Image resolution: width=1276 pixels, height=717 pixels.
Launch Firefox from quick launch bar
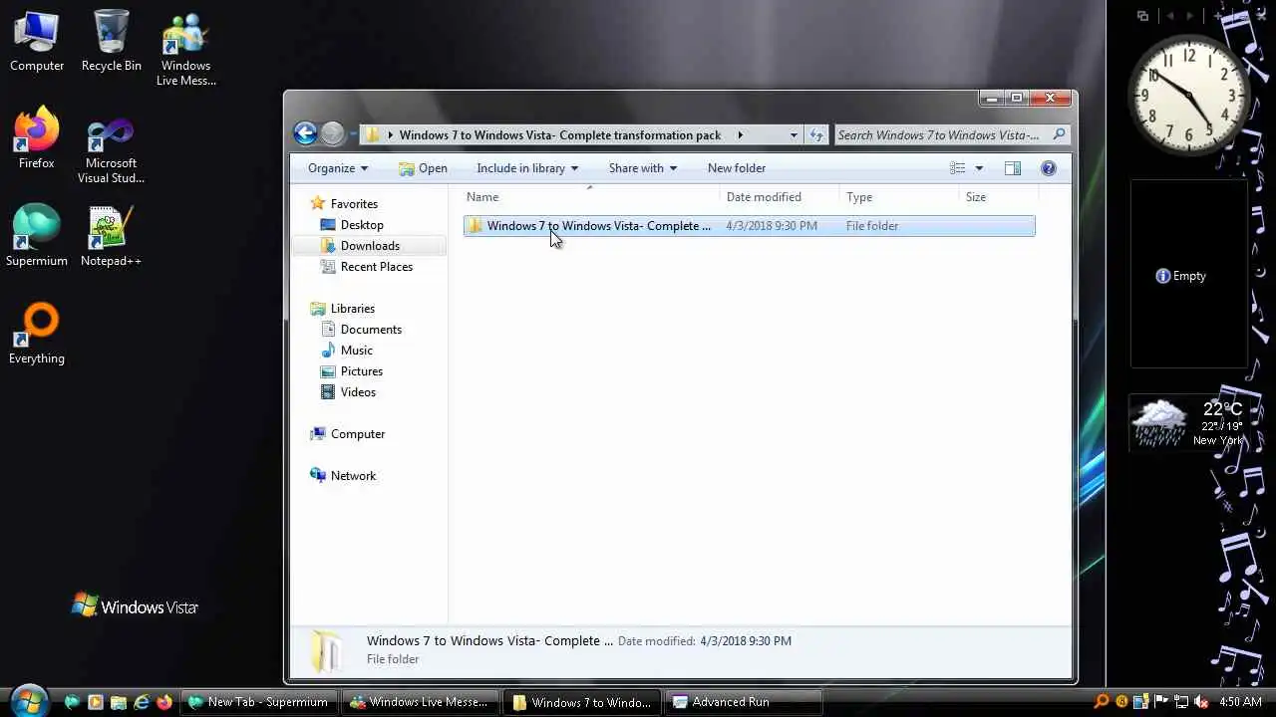(x=164, y=702)
